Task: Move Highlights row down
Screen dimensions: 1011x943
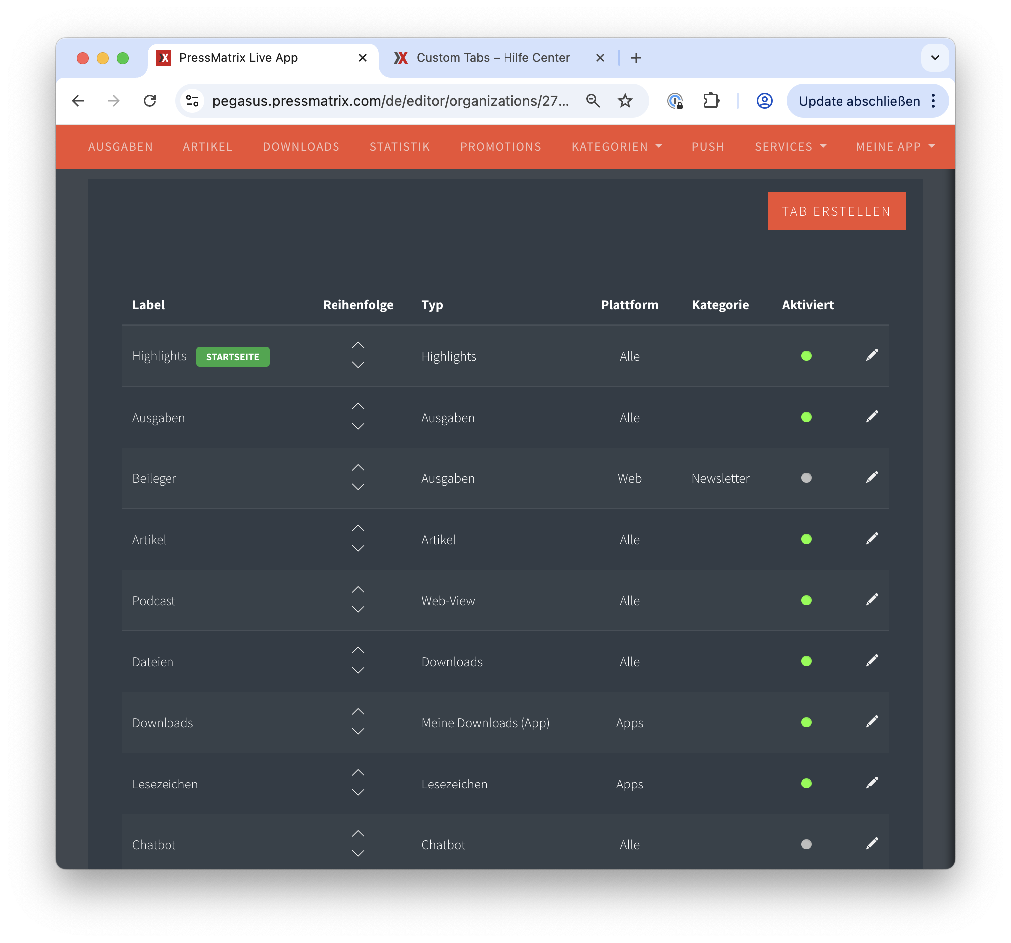Action: coord(358,365)
